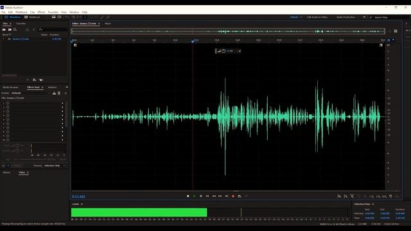
Task: Click Zoom In Amplitude icon
Action: pyautogui.click(x=339, y=196)
